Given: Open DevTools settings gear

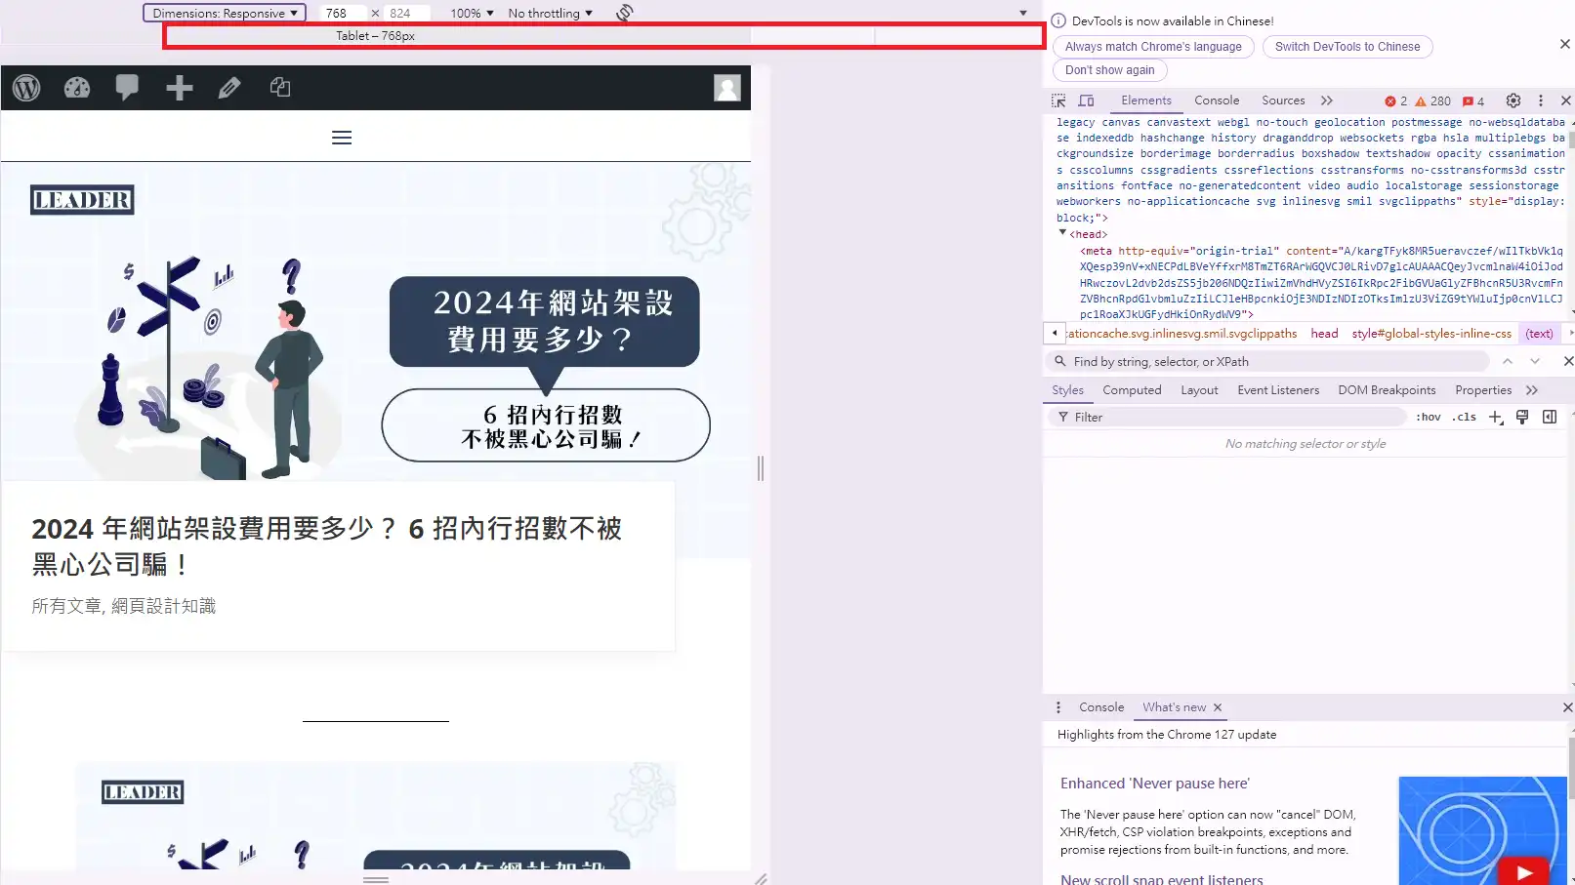Looking at the screenshot, I should tap(1513, 101).
